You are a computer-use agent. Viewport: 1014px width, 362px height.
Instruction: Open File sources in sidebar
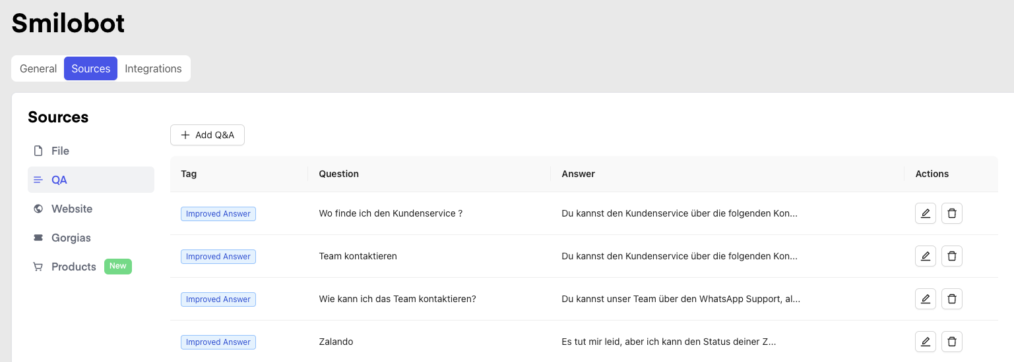tap(60, 151)
